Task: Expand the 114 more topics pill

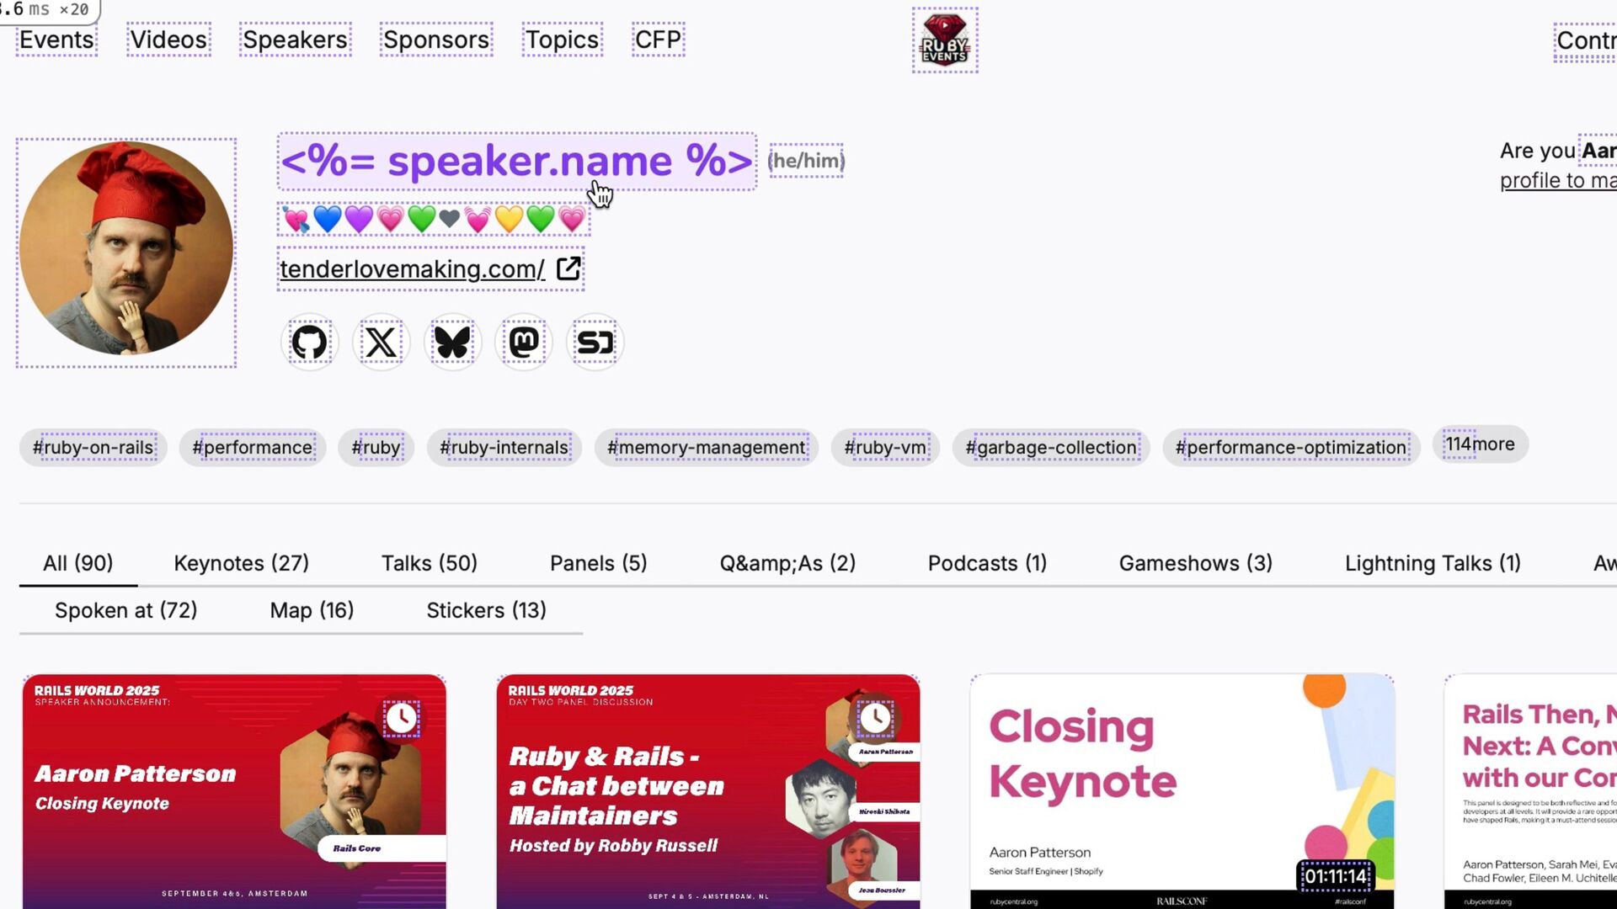Action: coord(1480,444)
